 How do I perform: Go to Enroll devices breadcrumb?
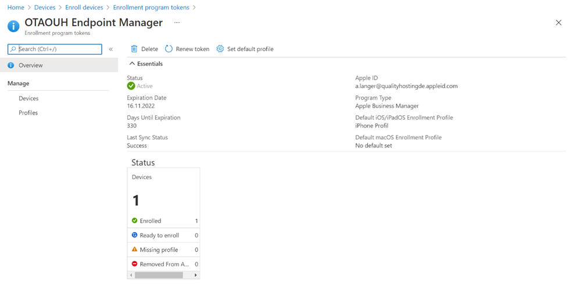pos(84,7)
